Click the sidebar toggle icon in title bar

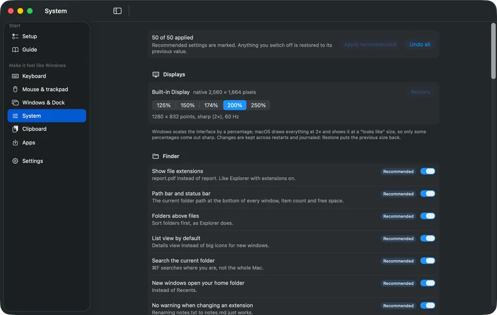117,11
